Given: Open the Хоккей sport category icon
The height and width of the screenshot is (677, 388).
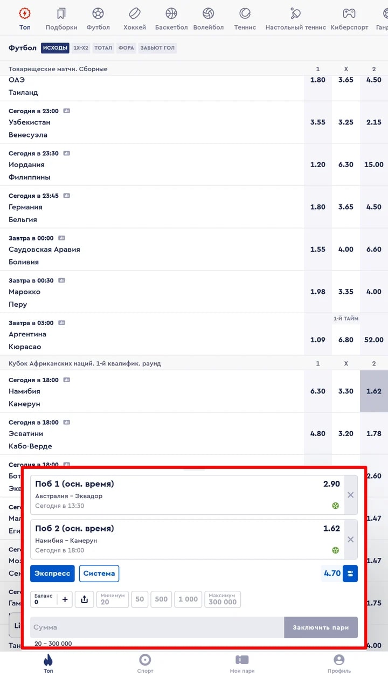Looking at the screenshot, I should [x=135, y=13].
